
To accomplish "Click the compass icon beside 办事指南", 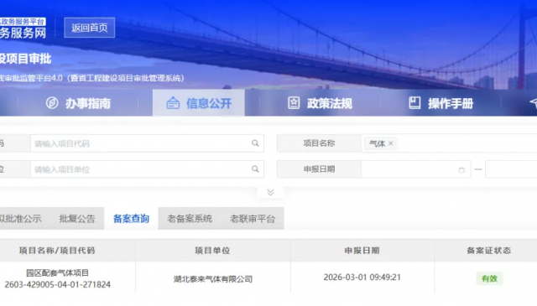I will (x=52, y=103).
